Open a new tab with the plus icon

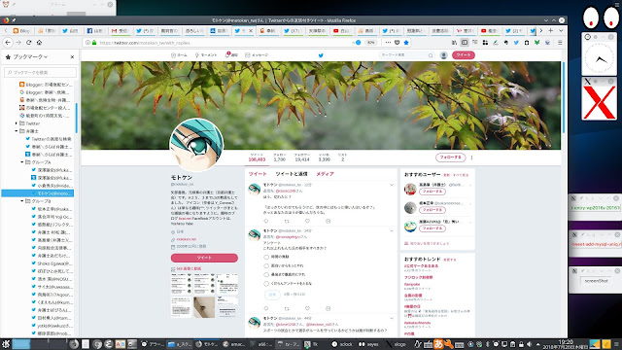(x=551, y=30)
